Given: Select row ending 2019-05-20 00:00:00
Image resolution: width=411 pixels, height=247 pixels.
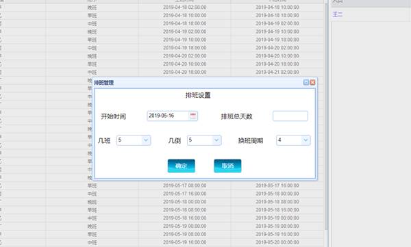Looking at the screenshot, I should (162, 242).
